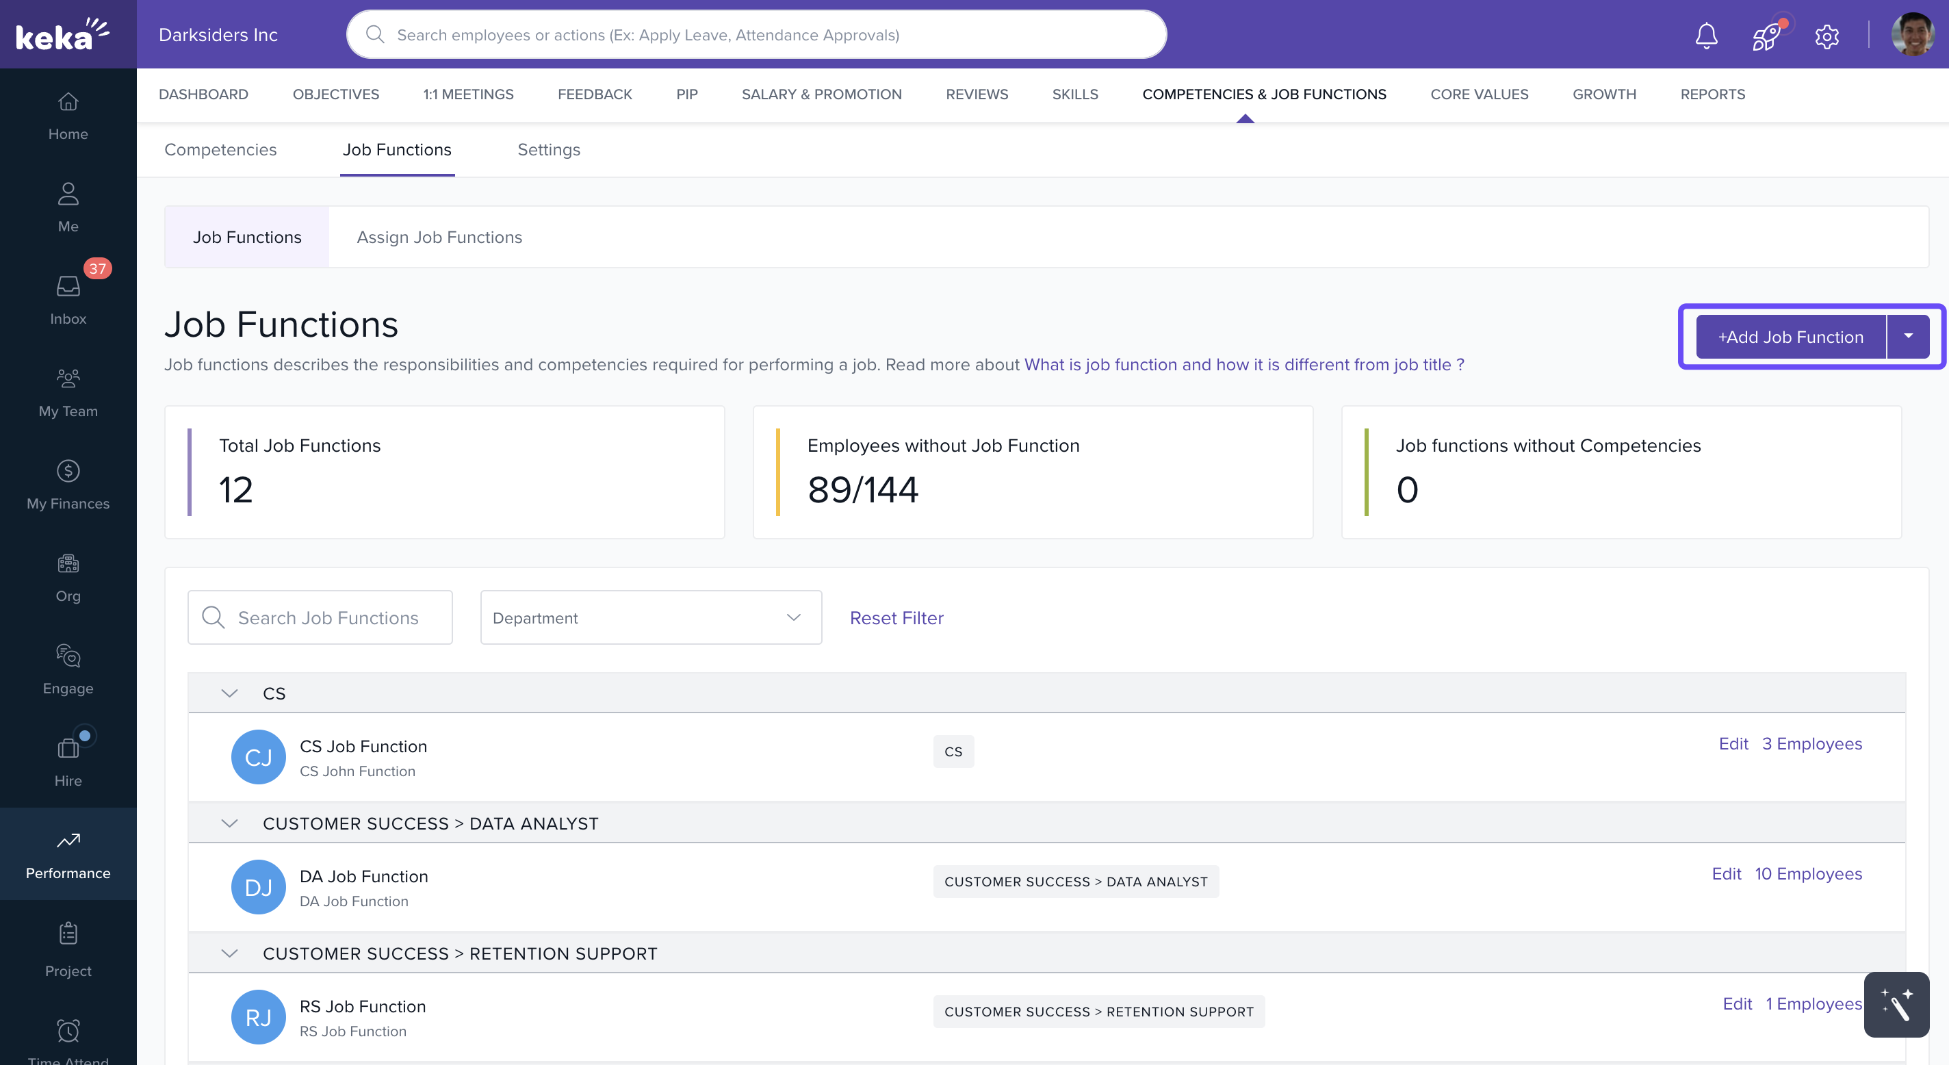The width and height of the screenshot is (1949, 1065).
Task: Go to My Finances in sidebar
Action: point(68,484)
